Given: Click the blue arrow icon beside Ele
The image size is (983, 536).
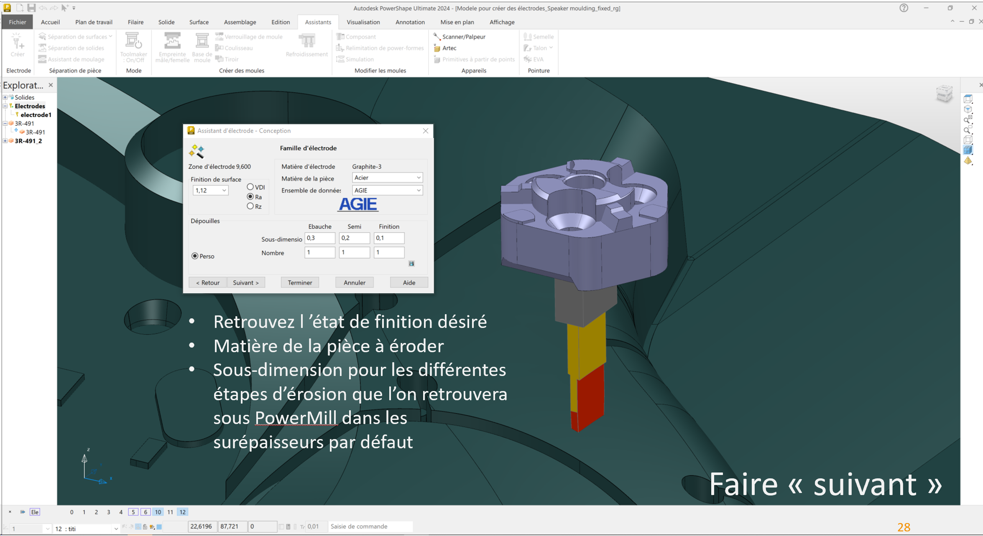Looking at the screenshot, I should 23,512.
